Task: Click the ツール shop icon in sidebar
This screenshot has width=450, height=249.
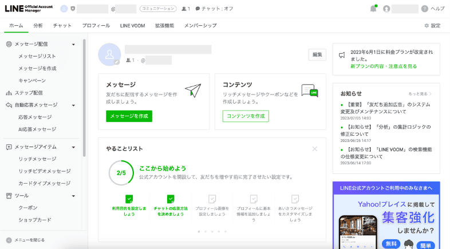Action: click(x=9, y=196)
